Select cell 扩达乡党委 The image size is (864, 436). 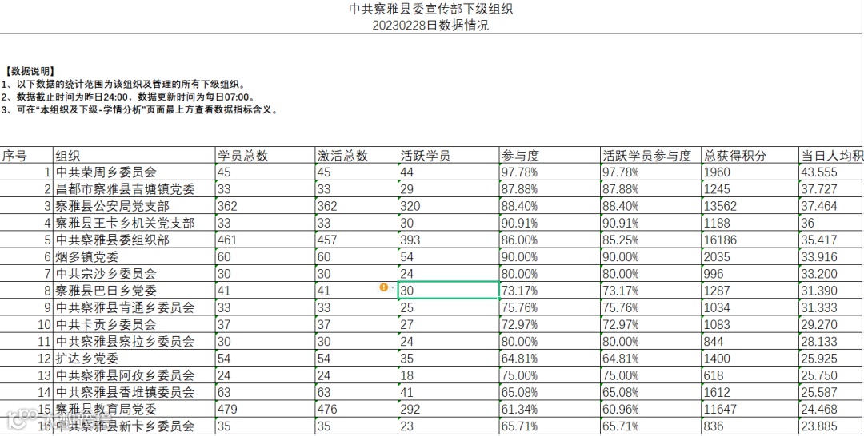[134, 359]
